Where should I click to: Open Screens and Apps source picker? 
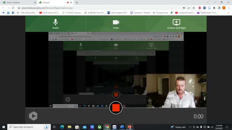(176, 24)
